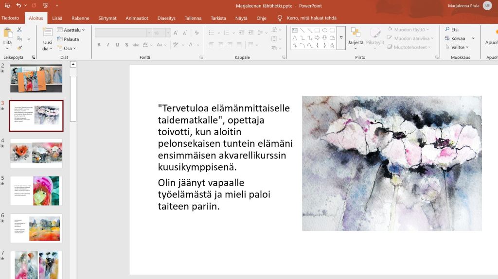This screenshot has width=498, height=279.
Task: Open the font name combo box
Action: tap(123, 33)
